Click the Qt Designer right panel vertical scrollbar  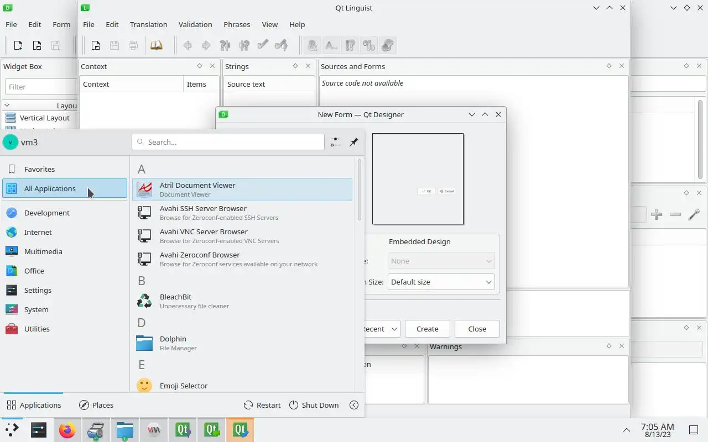701,138
